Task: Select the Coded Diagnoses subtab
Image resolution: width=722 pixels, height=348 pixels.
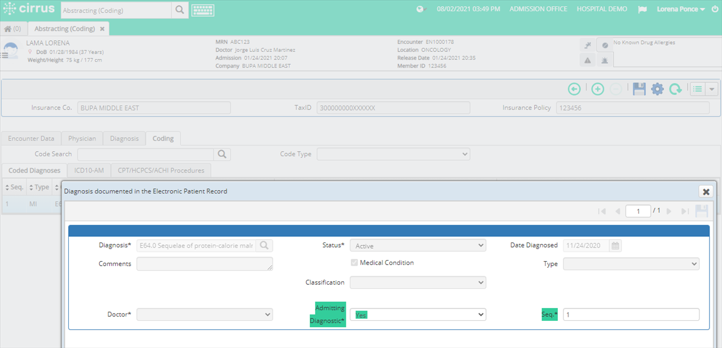Action: click(x=34, y=170)
